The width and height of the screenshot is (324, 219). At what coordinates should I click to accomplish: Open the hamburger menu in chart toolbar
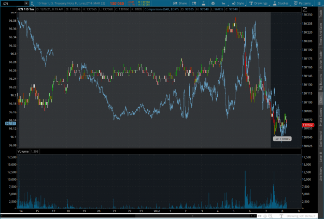tap(319, 3)
